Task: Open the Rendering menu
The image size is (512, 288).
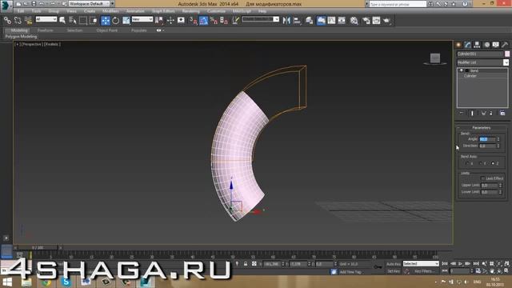Action: coord(190,11)
